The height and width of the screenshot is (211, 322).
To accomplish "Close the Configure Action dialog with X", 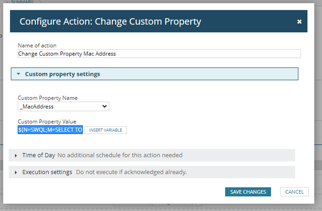I will [299, 21].
